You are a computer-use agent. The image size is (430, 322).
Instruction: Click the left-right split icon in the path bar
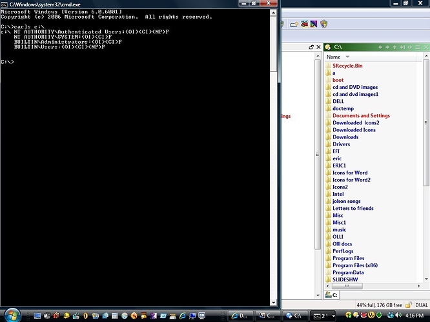410,47
